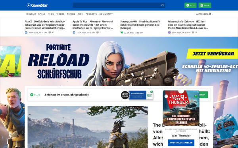Click the Fortnite Reload banner logo
Image resolution: width=238 pixels, height=148 pixels.
coord(59,61)
